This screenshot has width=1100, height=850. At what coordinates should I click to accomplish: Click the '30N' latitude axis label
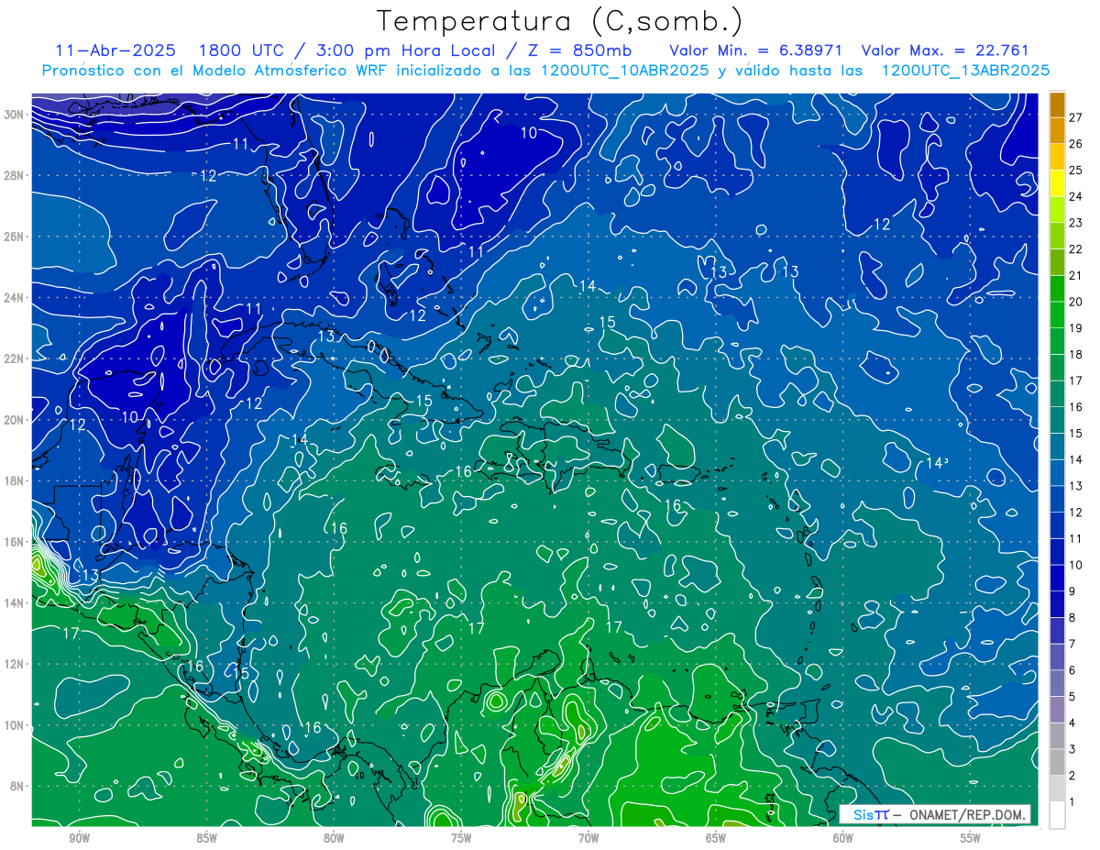click(15, 114)
